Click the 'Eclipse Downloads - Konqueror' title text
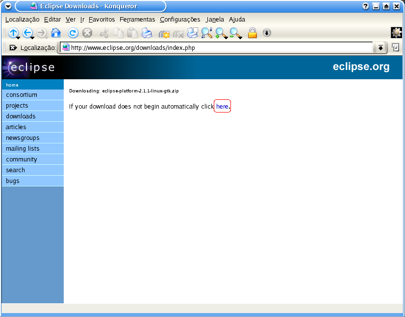This screenshot has width=405, height=317. [x=88, y=6]
